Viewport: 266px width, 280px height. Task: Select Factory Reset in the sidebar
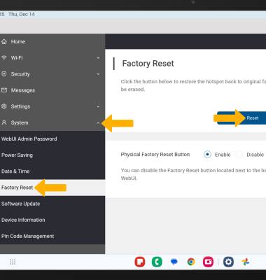pos(52,188)
